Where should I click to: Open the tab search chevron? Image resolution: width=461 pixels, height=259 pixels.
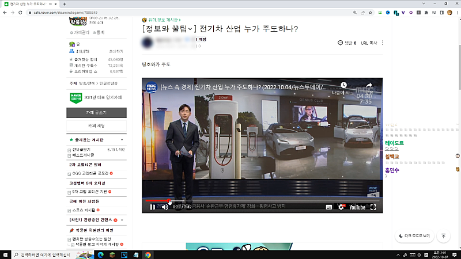[424, 3]
